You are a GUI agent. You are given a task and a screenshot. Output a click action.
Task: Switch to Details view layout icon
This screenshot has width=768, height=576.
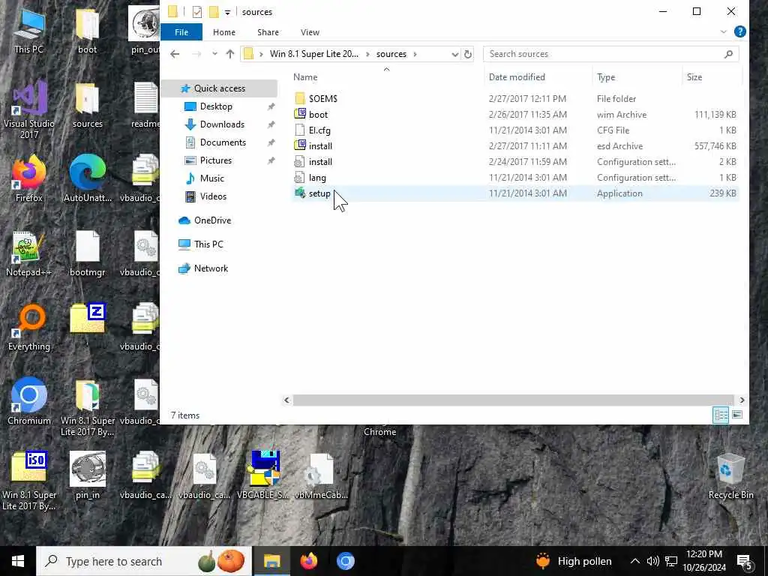tap(721, 415)
